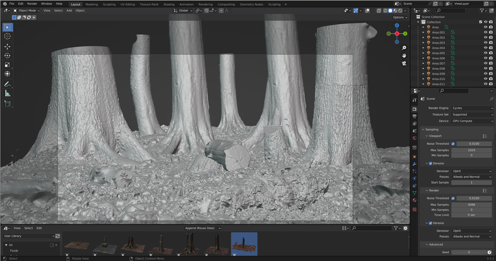Hide the Area.003 object in the outliner
The image size is (496, 261).
click(x=486, y=42)
